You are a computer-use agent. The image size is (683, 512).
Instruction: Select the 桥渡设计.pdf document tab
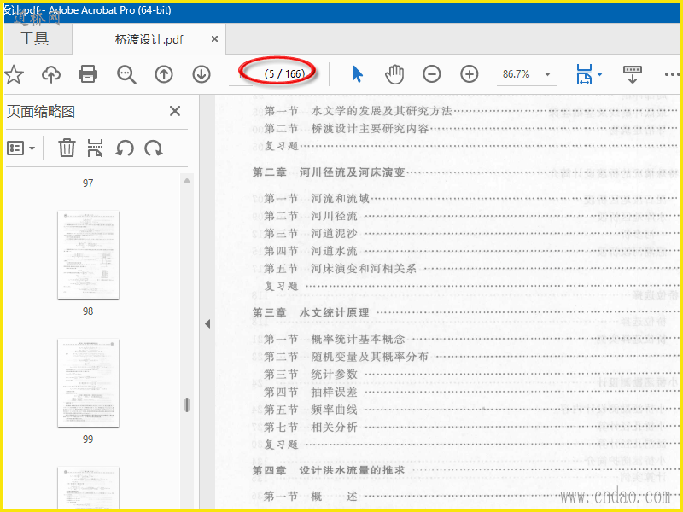point(149,39)
